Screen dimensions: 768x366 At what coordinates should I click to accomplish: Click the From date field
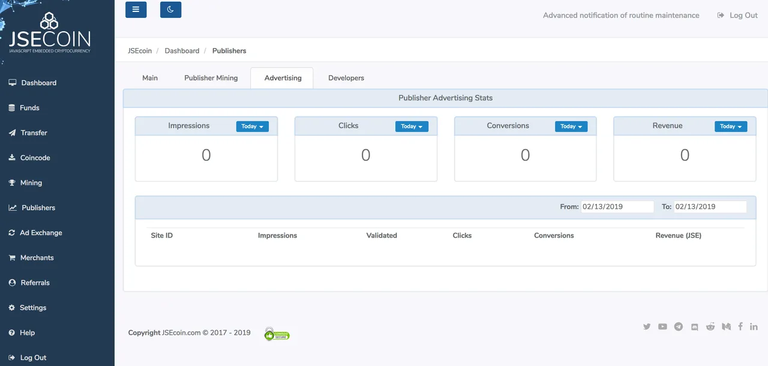pyautogui.click(x=617, y=206)
